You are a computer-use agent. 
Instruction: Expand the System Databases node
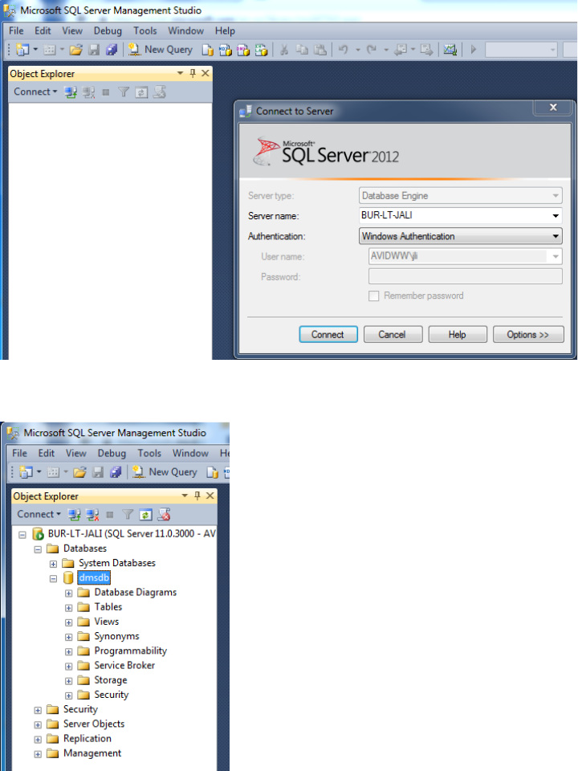(x=53, y=564)
